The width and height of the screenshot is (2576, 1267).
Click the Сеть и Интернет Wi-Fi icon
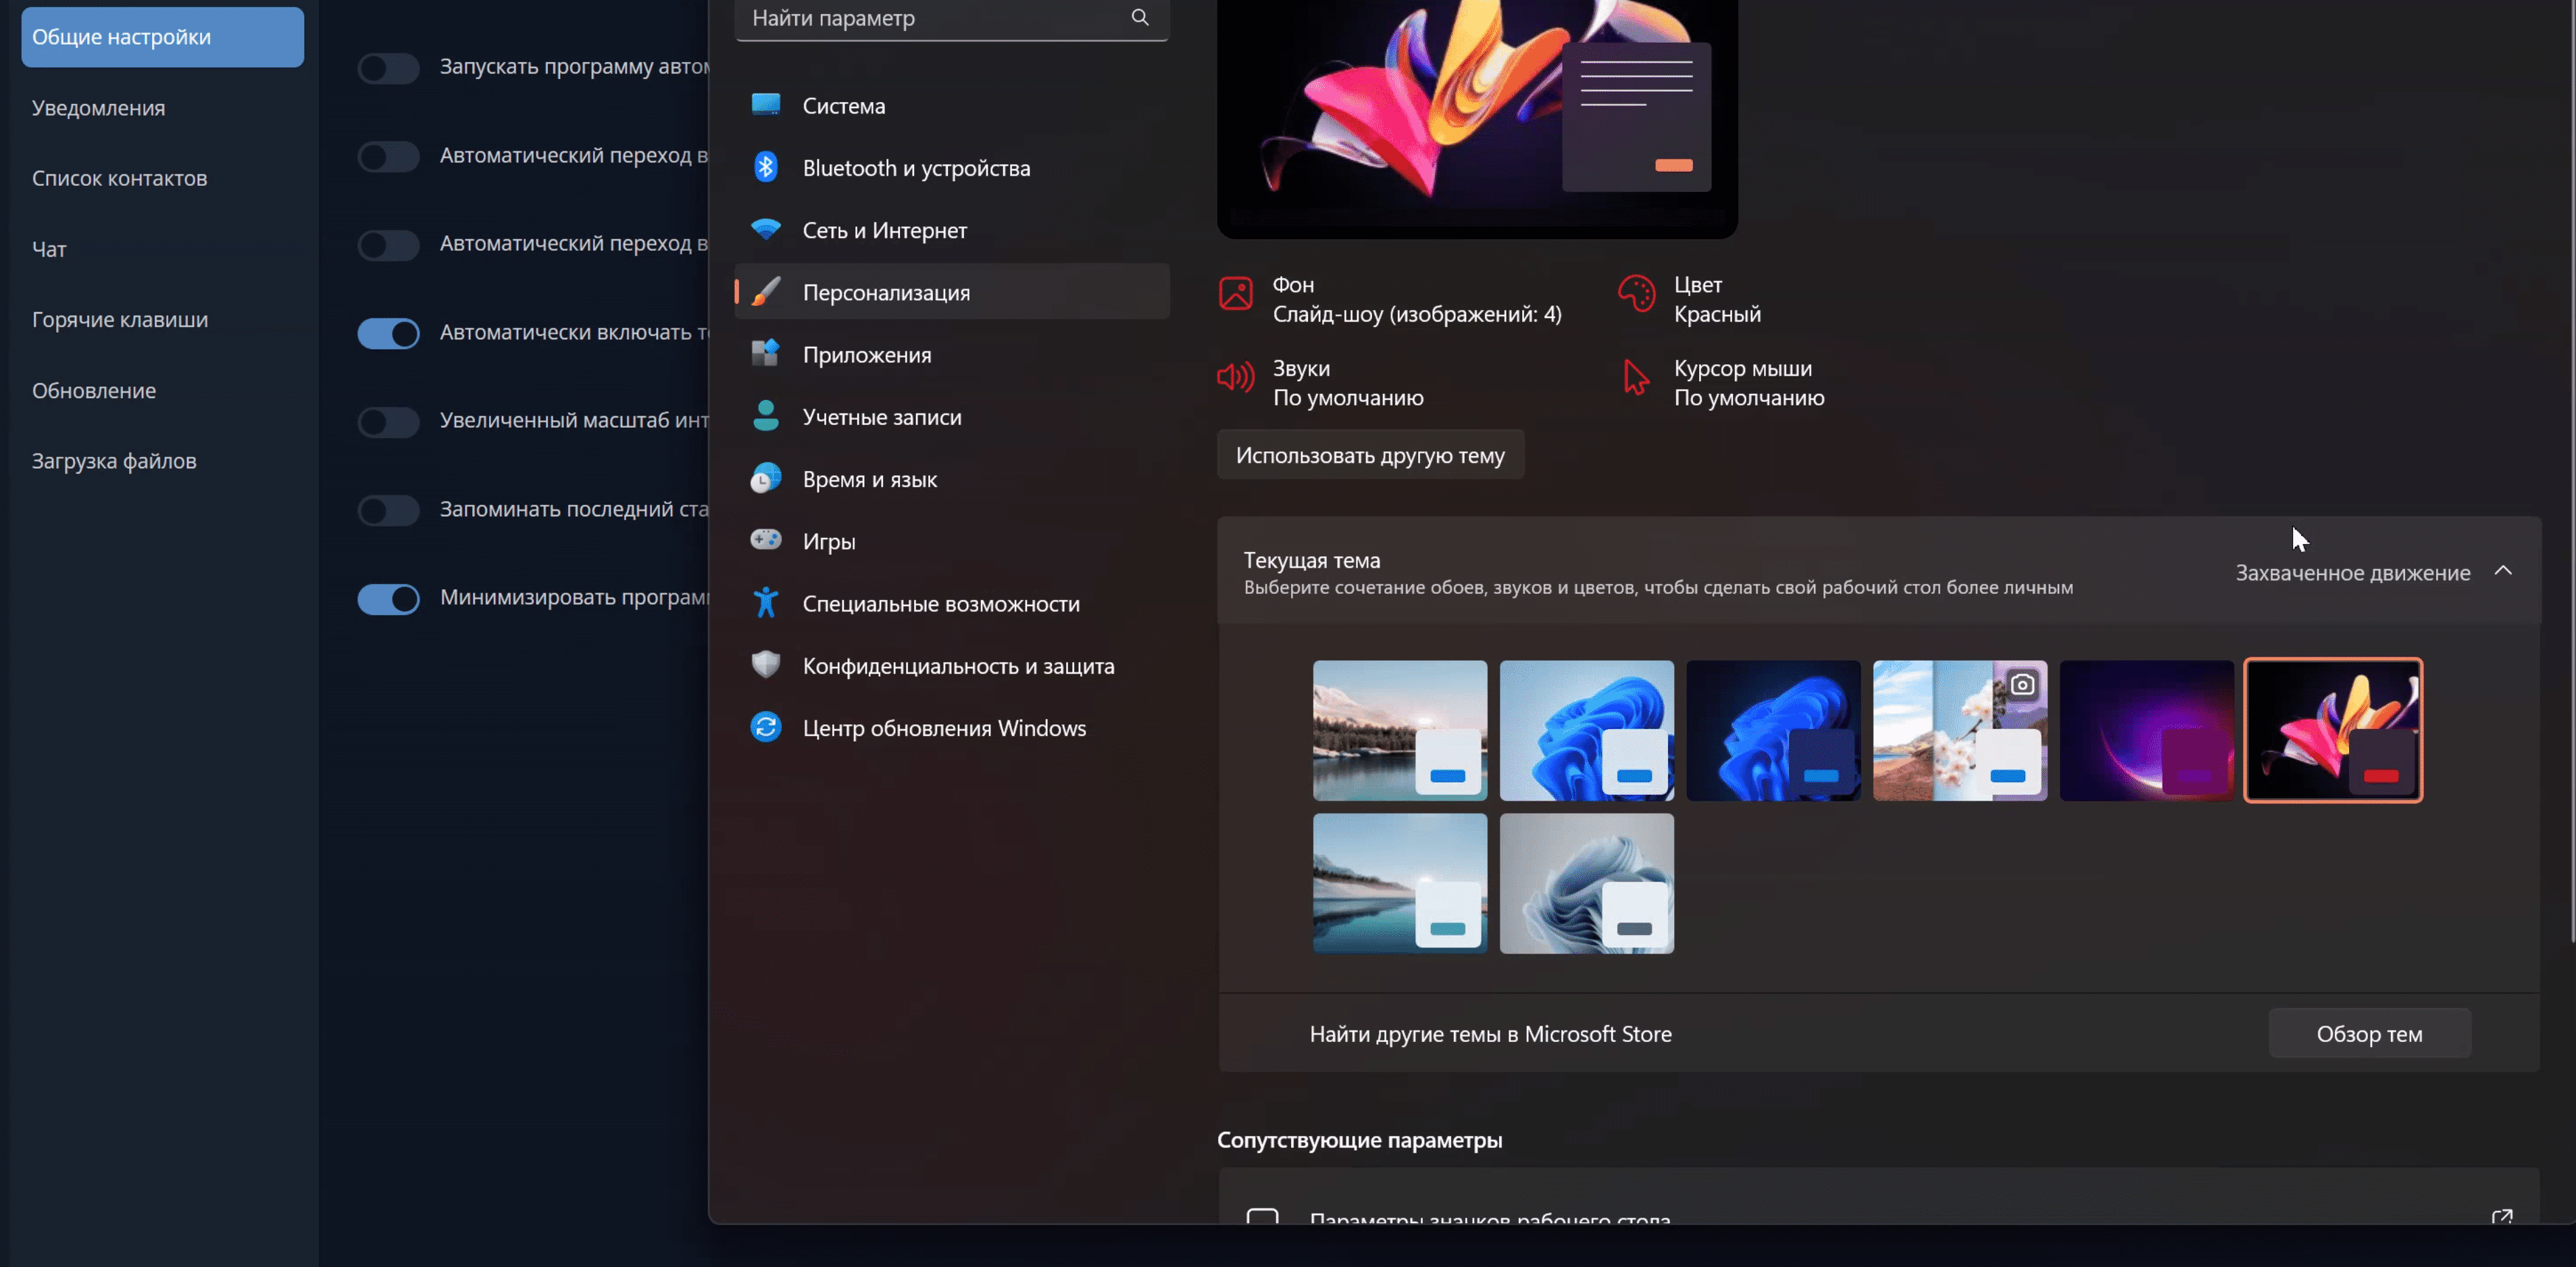point(766,229)
